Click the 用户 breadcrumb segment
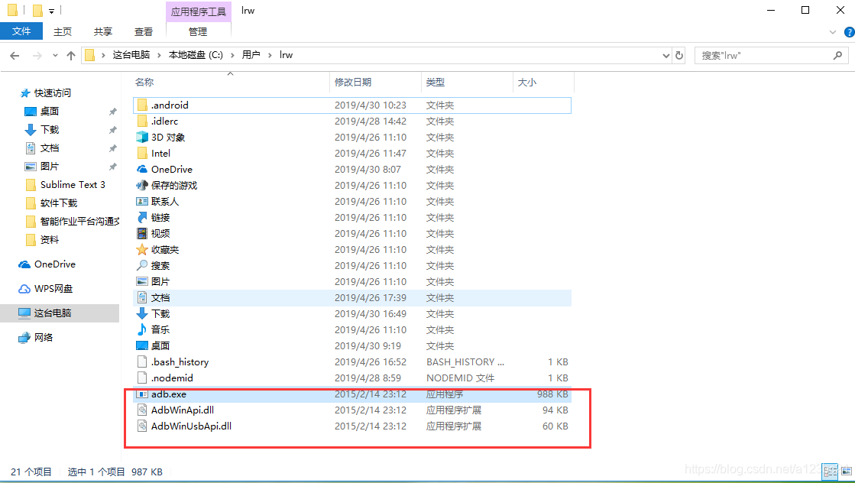Image resolution: width=855 pixels, height=483 pixels. tap(251, 55)
